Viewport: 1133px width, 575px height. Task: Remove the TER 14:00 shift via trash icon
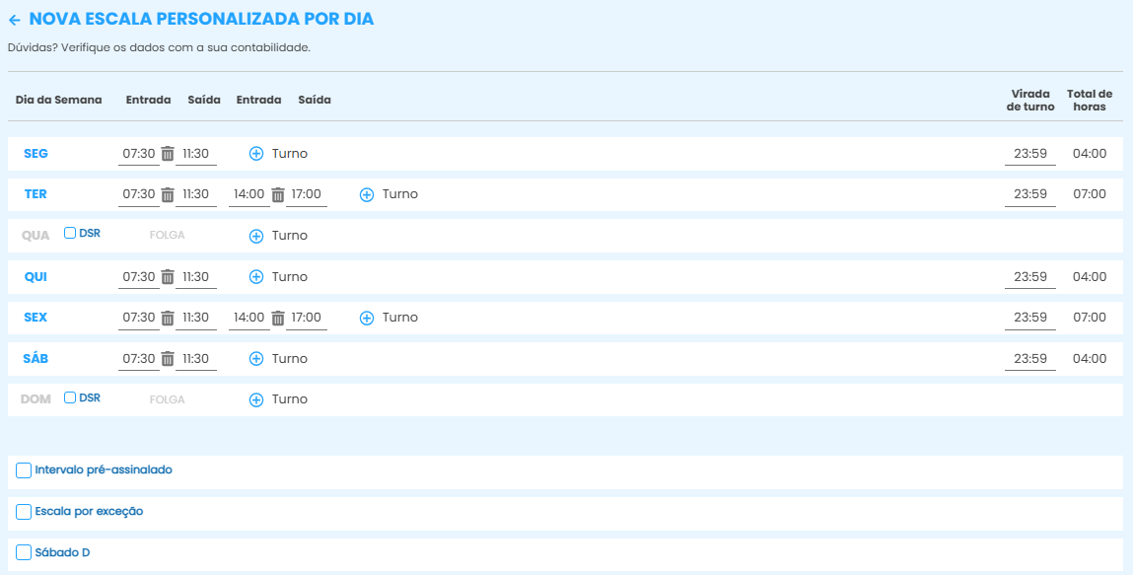click(x=278, y=194)
